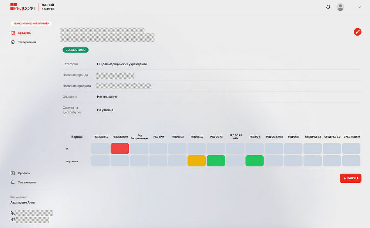The image size is (370, 228).
Task: Click the user avatar icon
Action: (340, 7)
